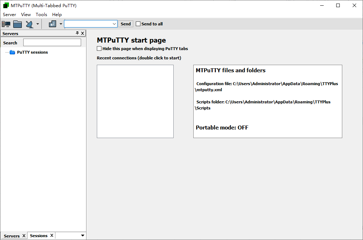
Task: Focus the Servers Search field
Action: [x=52, y=43]
